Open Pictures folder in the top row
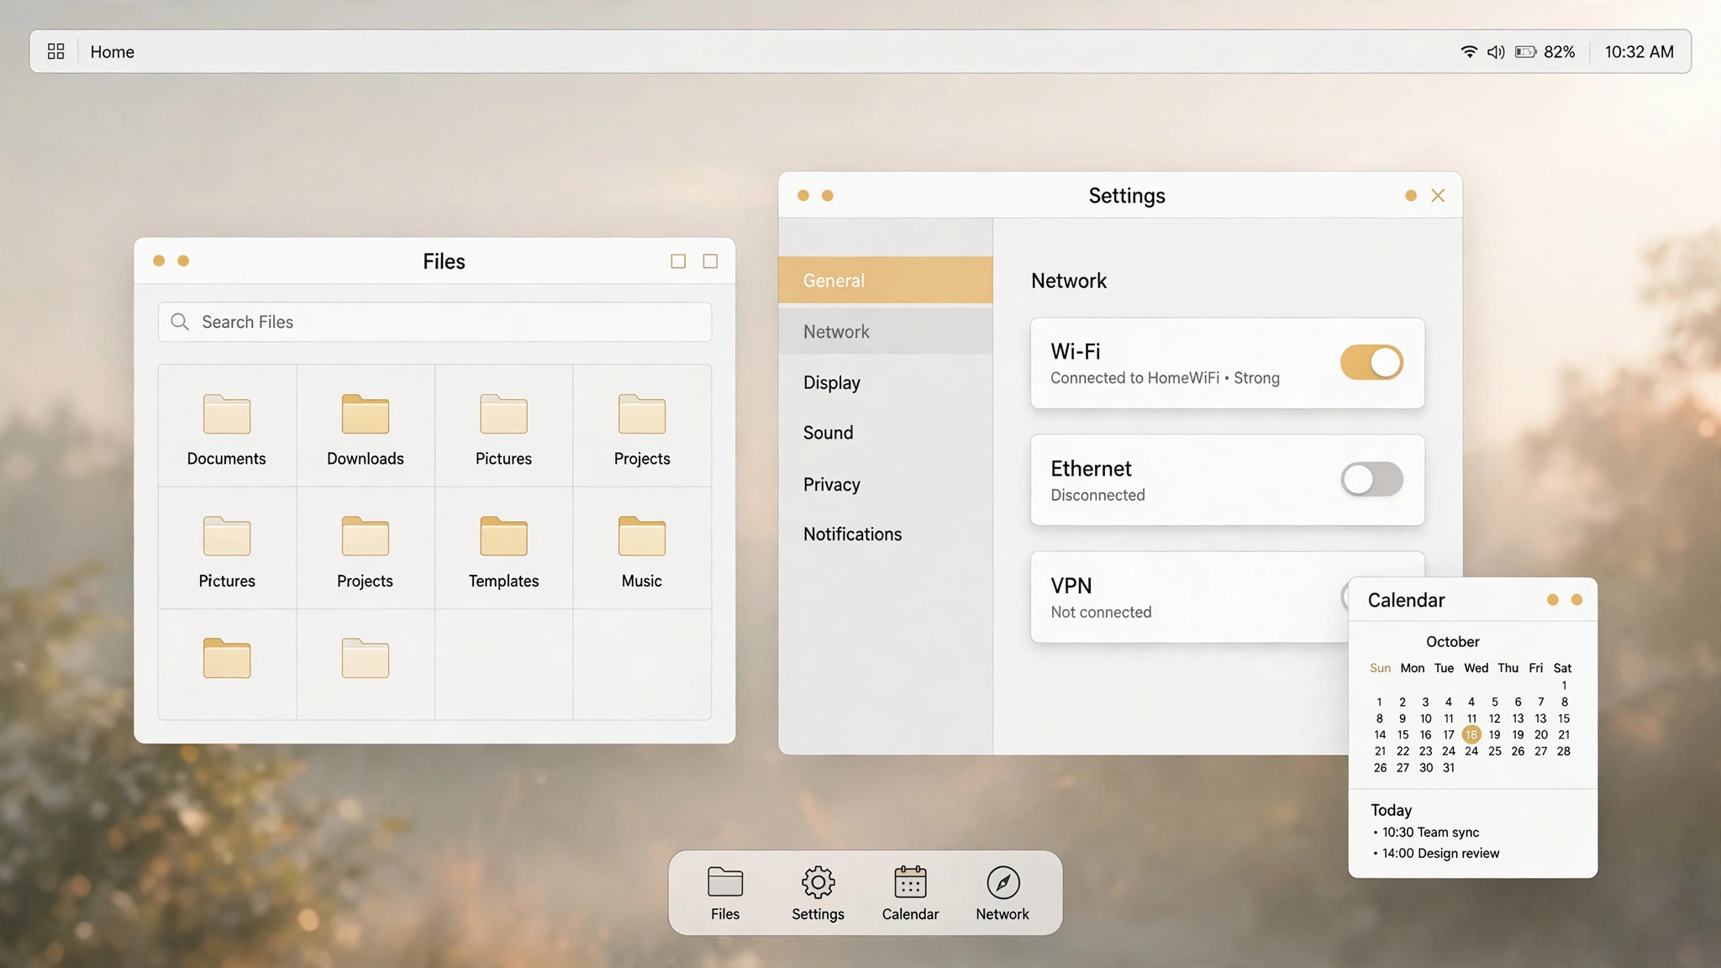This screenshot has height=968, width=1721. [503, 428]
